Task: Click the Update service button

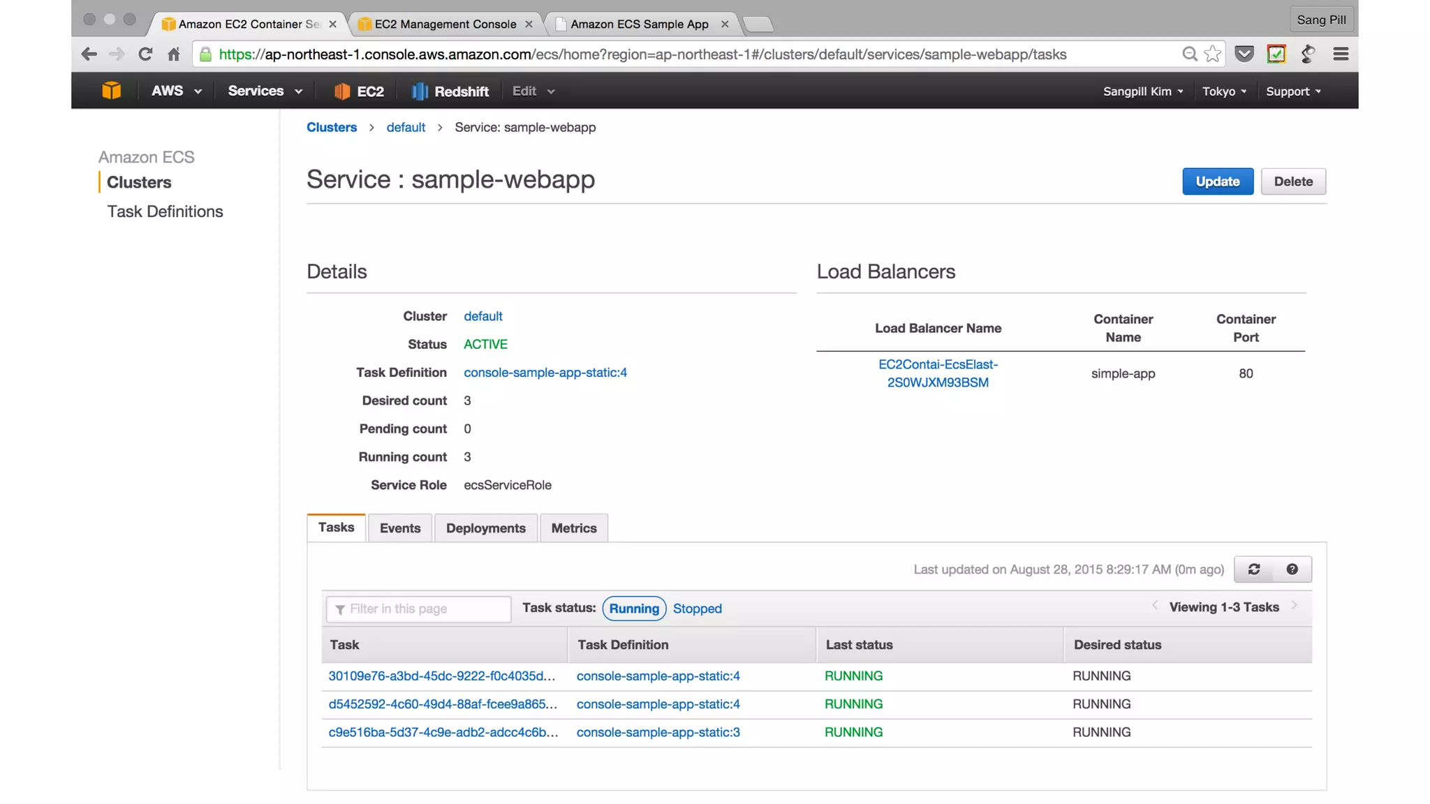Action: 1217,181
